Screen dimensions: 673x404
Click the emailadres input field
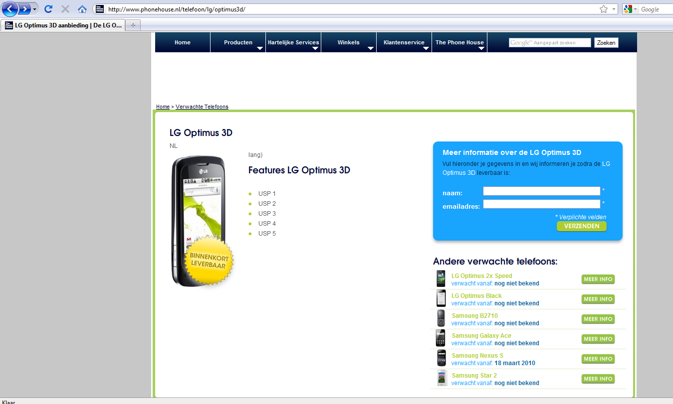coord(541,204)
